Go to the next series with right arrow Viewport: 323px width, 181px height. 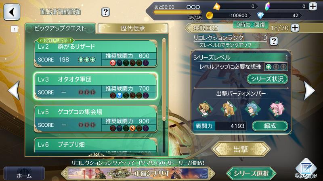pyautogui.click(x=309, y=90)
